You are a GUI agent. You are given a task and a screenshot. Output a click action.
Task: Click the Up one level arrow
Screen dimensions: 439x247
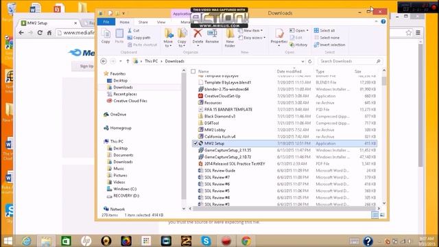click(128, 61)
